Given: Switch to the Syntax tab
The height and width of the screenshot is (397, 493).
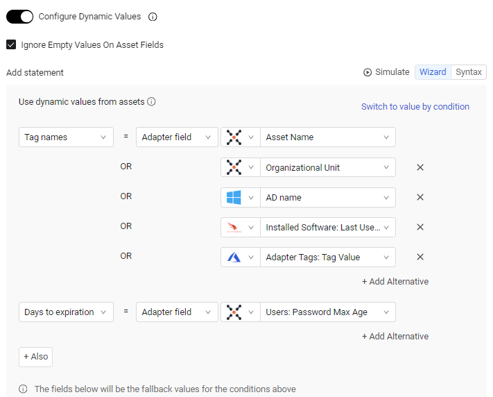Looking at the screenshot, I should tap(469, 72).
